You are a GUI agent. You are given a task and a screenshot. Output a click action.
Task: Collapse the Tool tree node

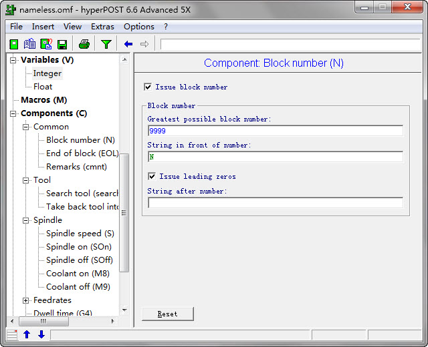25,180
